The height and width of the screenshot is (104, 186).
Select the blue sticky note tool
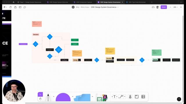point(82,97)
